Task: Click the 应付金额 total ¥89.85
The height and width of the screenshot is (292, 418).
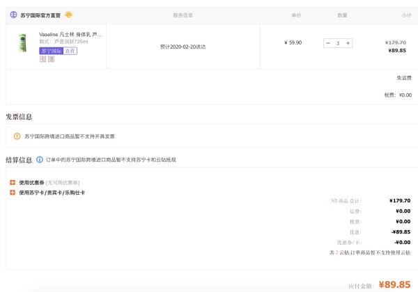Action: [395, 284]
